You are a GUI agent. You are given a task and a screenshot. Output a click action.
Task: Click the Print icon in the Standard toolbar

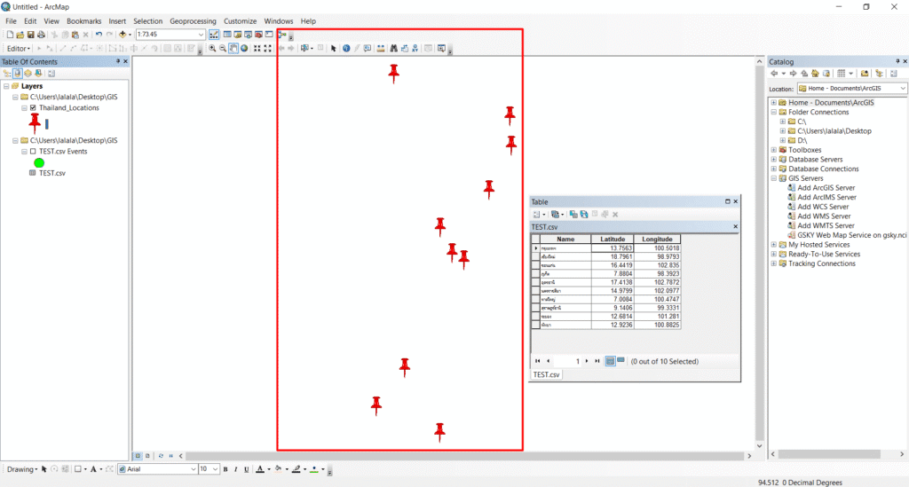[41, 35]
